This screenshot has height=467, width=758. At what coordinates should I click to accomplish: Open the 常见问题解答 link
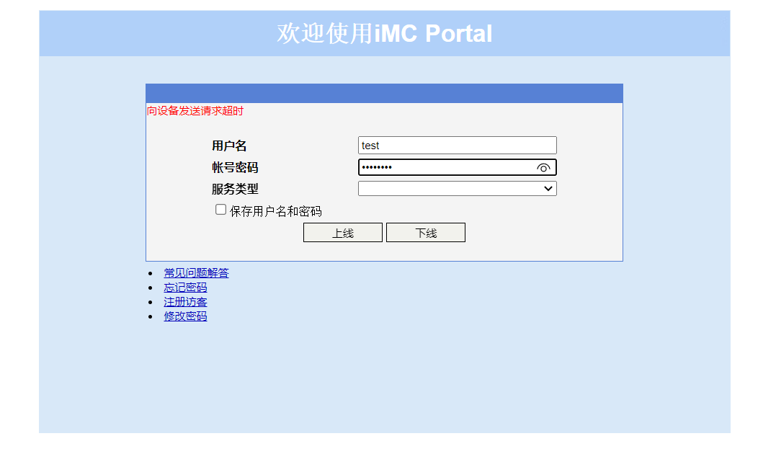coord(196,273)
